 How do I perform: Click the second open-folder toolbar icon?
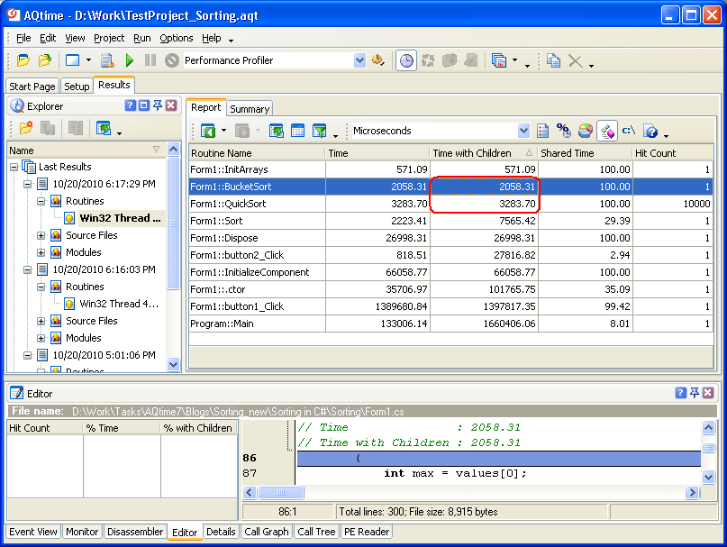coord(44,60)
